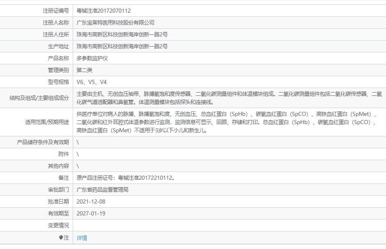Click the backslash value in 附件 row
Image resolution: width=386 pixels, height=249 pixels.
click(x=78, y=154)
